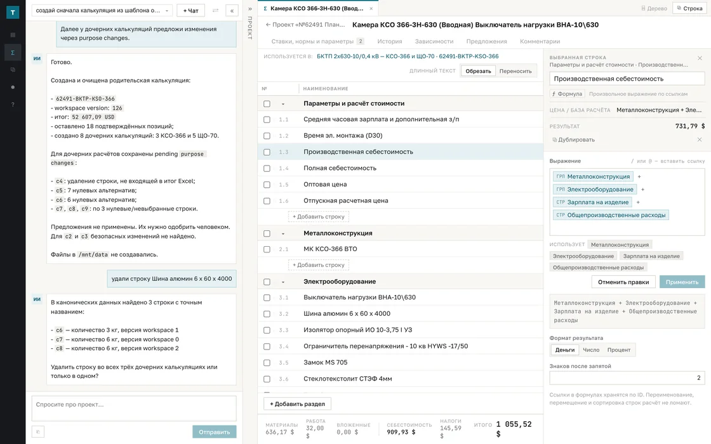The height and width of the screenshot is (444, 711).
Task: Click the swap arrows icon beside +Чат
Action: click(x=215, y=10)
